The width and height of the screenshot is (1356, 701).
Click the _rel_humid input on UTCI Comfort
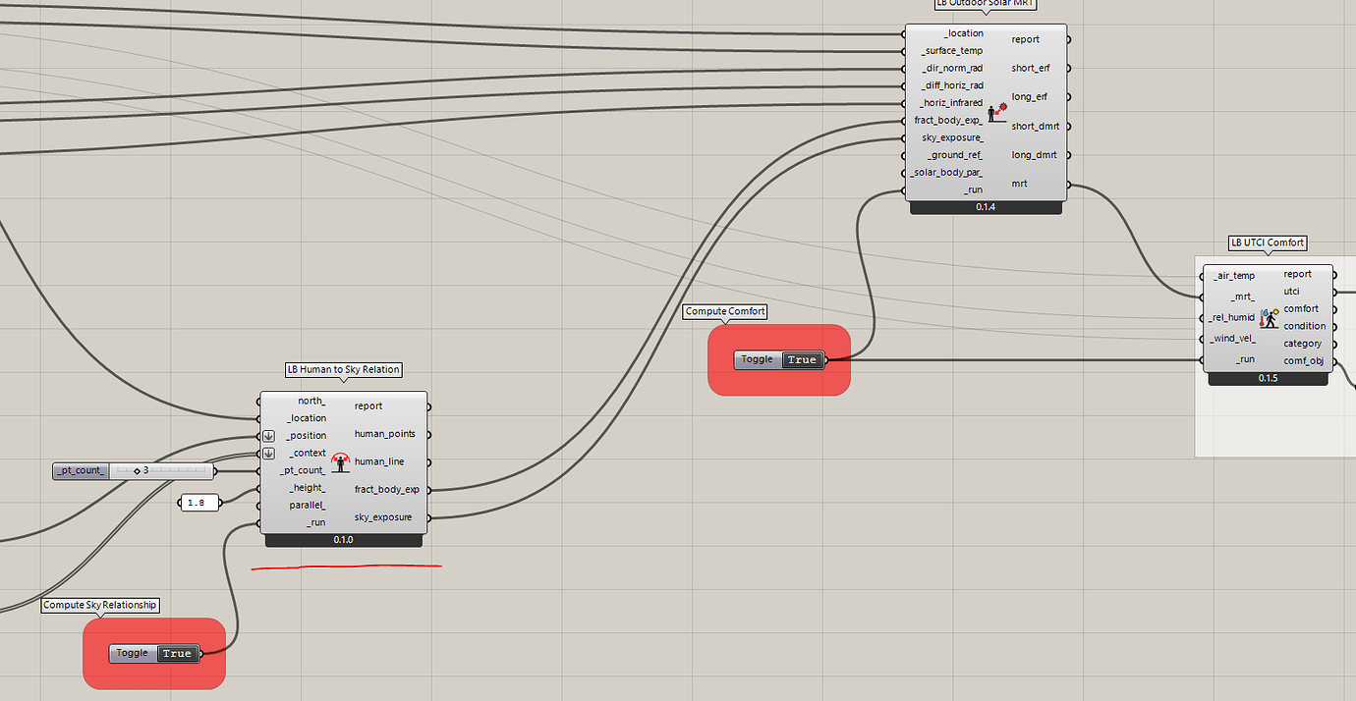(1232, 317)
